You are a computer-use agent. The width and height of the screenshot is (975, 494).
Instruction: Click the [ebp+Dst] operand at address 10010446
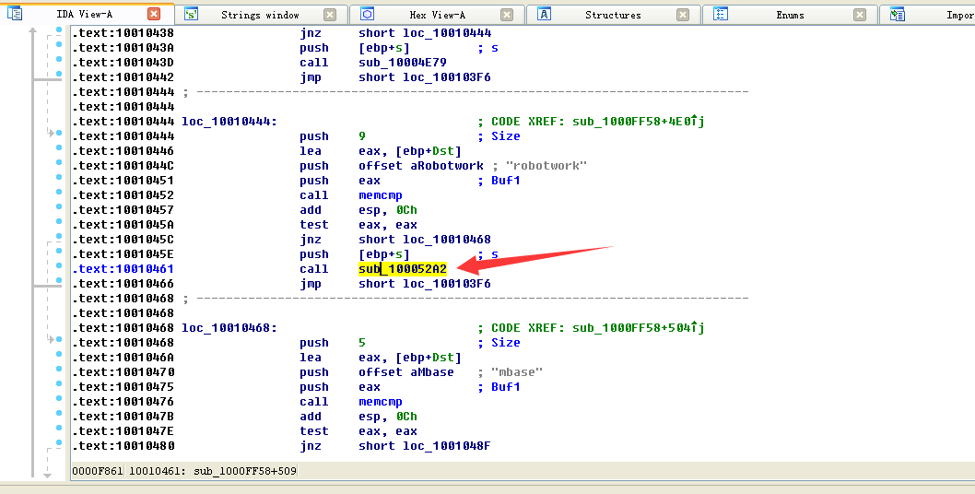[429, 151]
